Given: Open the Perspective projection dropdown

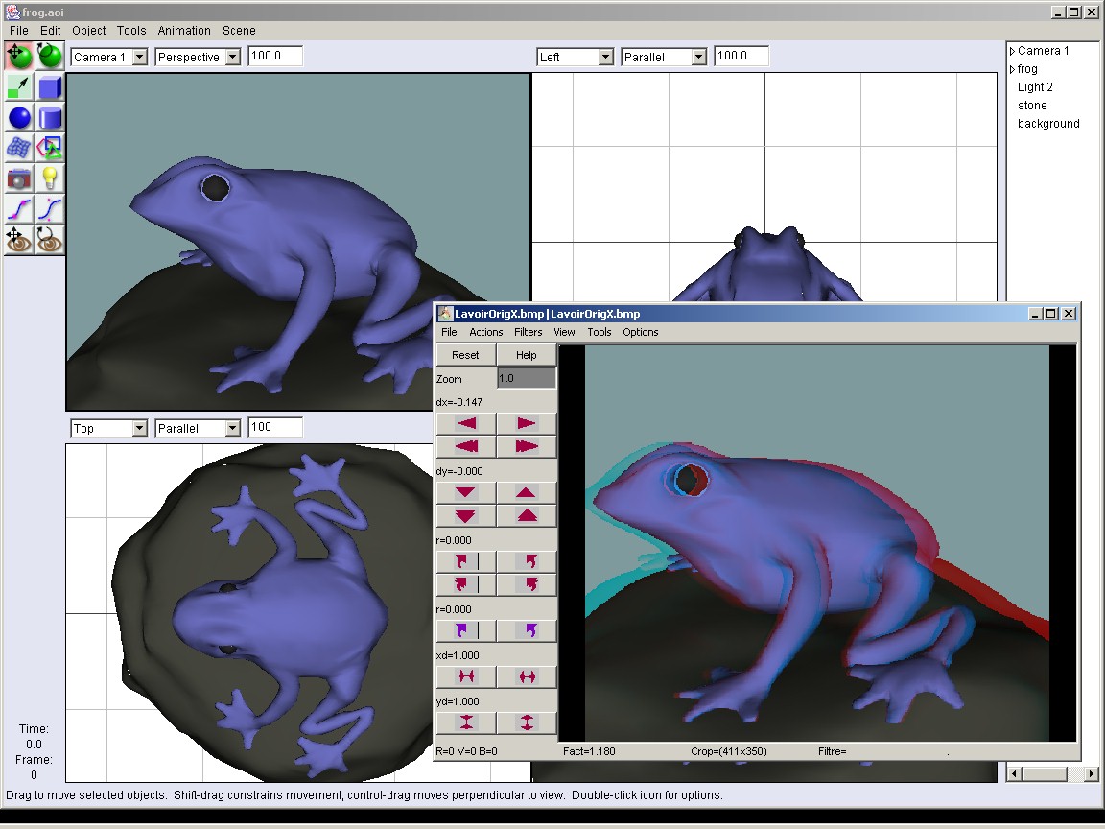Looking at the screenshot, I should (198, 58).
